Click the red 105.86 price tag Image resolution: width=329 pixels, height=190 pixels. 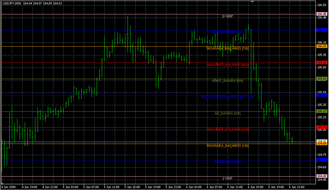pos(322,63)
